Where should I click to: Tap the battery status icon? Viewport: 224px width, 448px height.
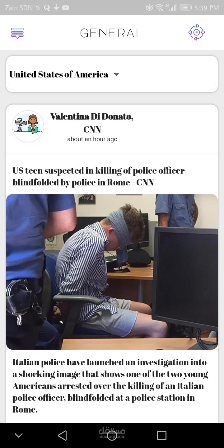tap(186, 8)
